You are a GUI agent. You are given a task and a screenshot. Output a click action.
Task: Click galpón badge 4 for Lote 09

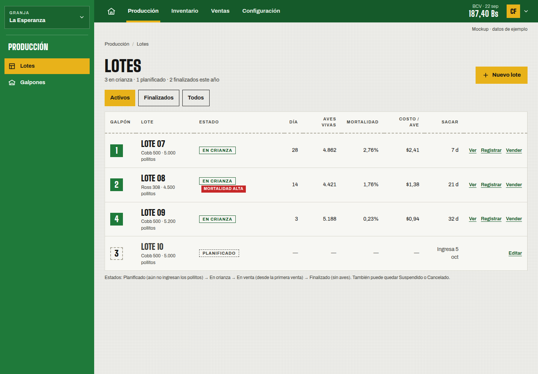pyautogui.click(x=117, y=219)
